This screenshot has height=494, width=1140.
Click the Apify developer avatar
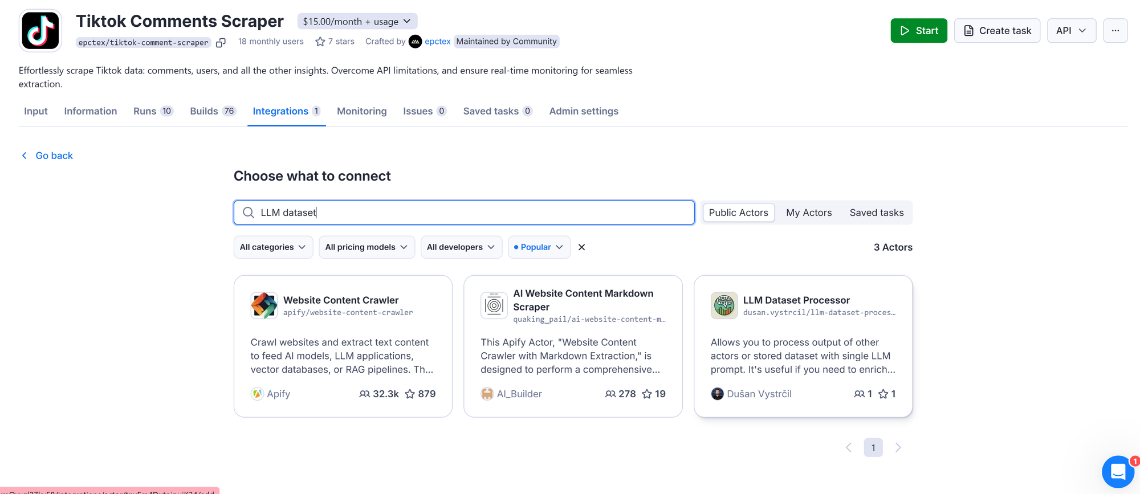point(257,394)
